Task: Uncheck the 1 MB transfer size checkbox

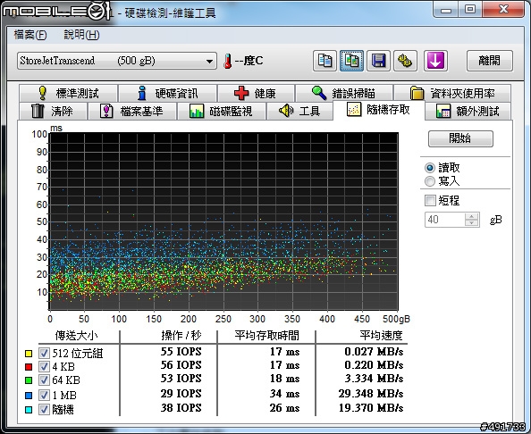Action: [44, 395]
